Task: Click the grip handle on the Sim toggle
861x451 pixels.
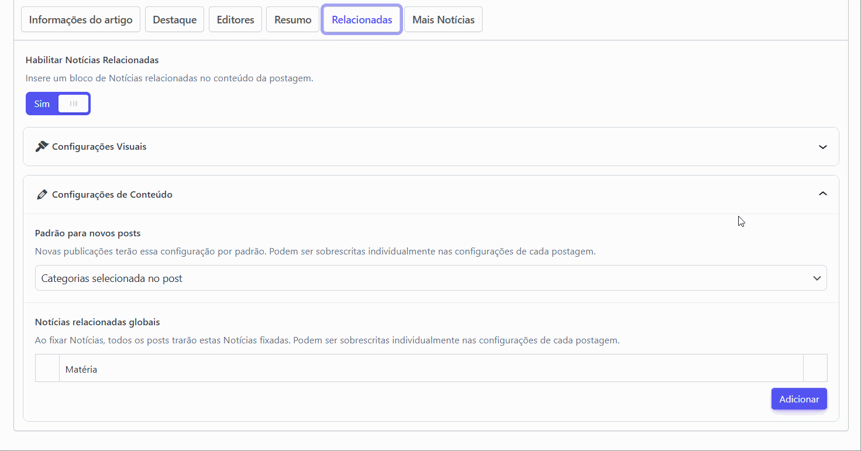Action: click(74, 104)
